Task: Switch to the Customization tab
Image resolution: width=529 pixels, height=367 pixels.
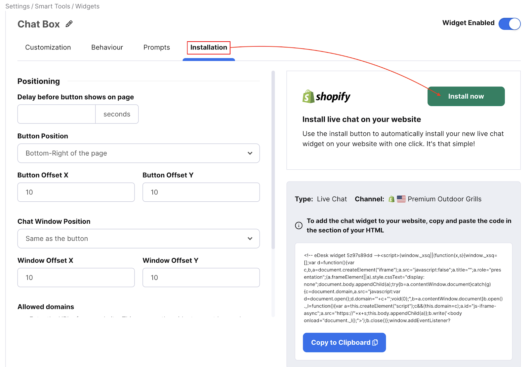Action: (48, 47)
